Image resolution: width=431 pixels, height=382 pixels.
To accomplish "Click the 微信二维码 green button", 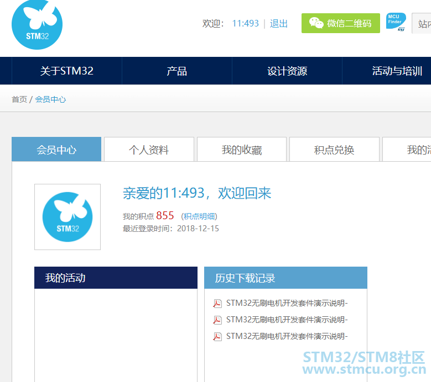I will point(341,23).
